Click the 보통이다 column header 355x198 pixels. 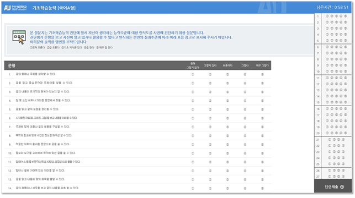tap(227, 65)
